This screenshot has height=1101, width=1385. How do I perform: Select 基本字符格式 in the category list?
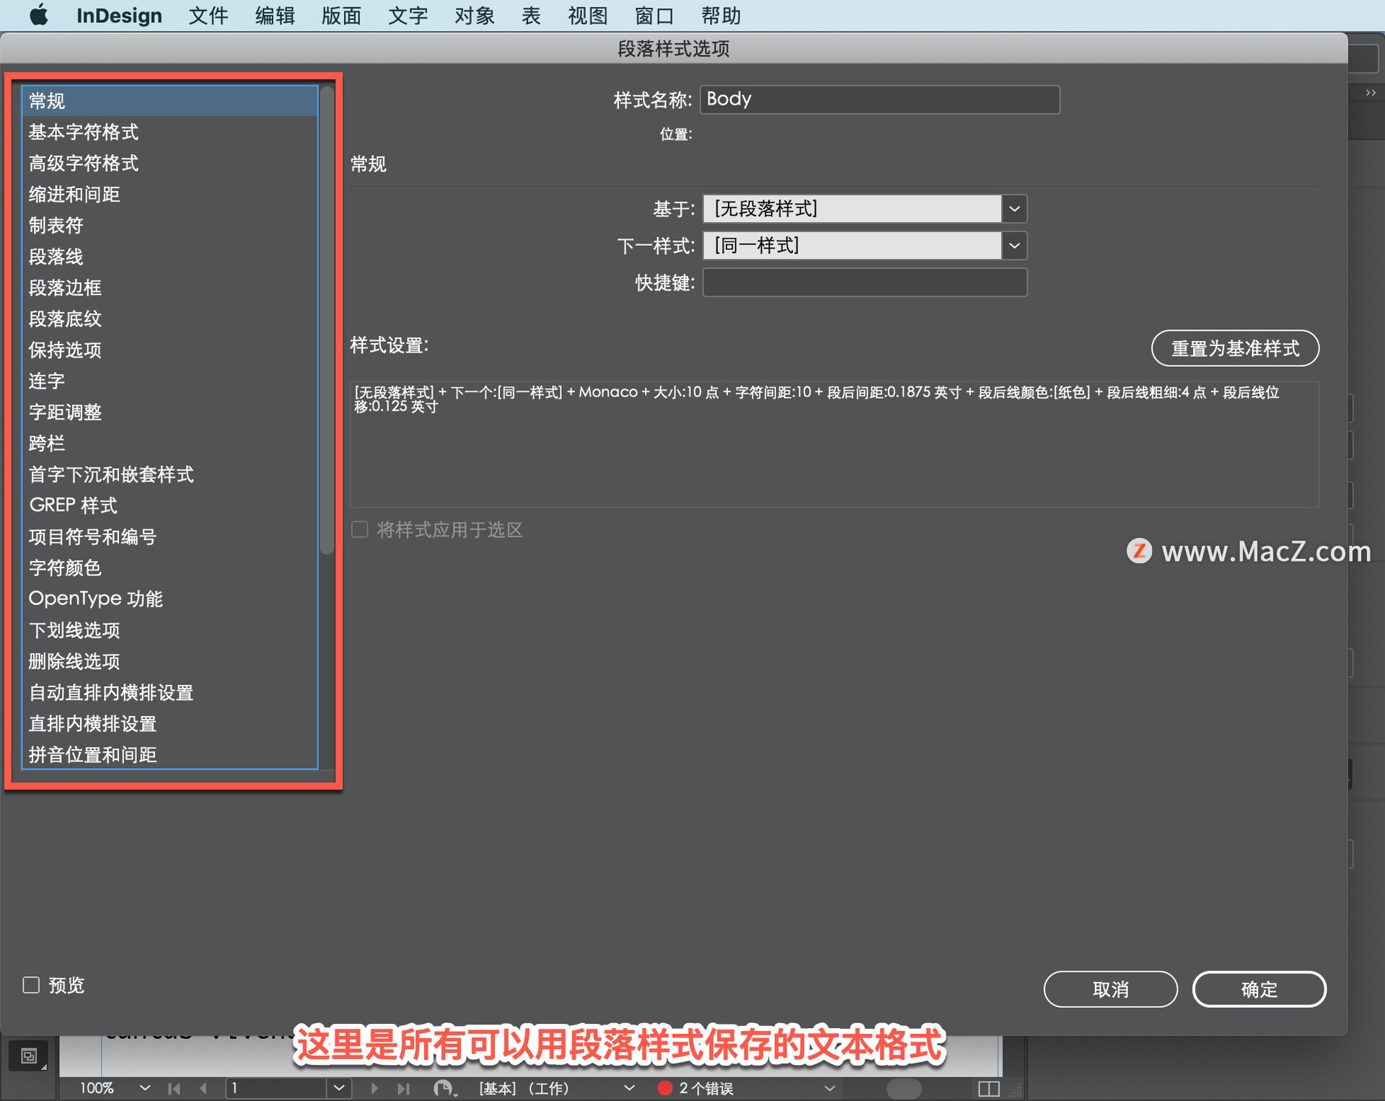tap(84, 132)
